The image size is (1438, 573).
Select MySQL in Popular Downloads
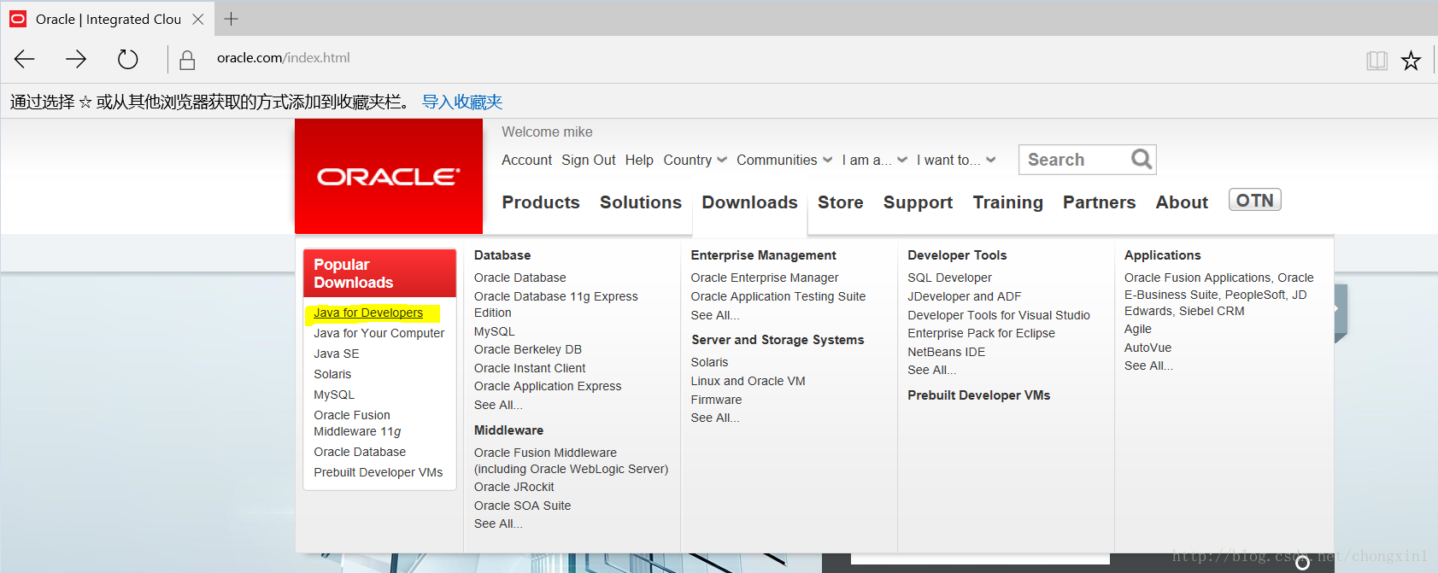(333, 395)
